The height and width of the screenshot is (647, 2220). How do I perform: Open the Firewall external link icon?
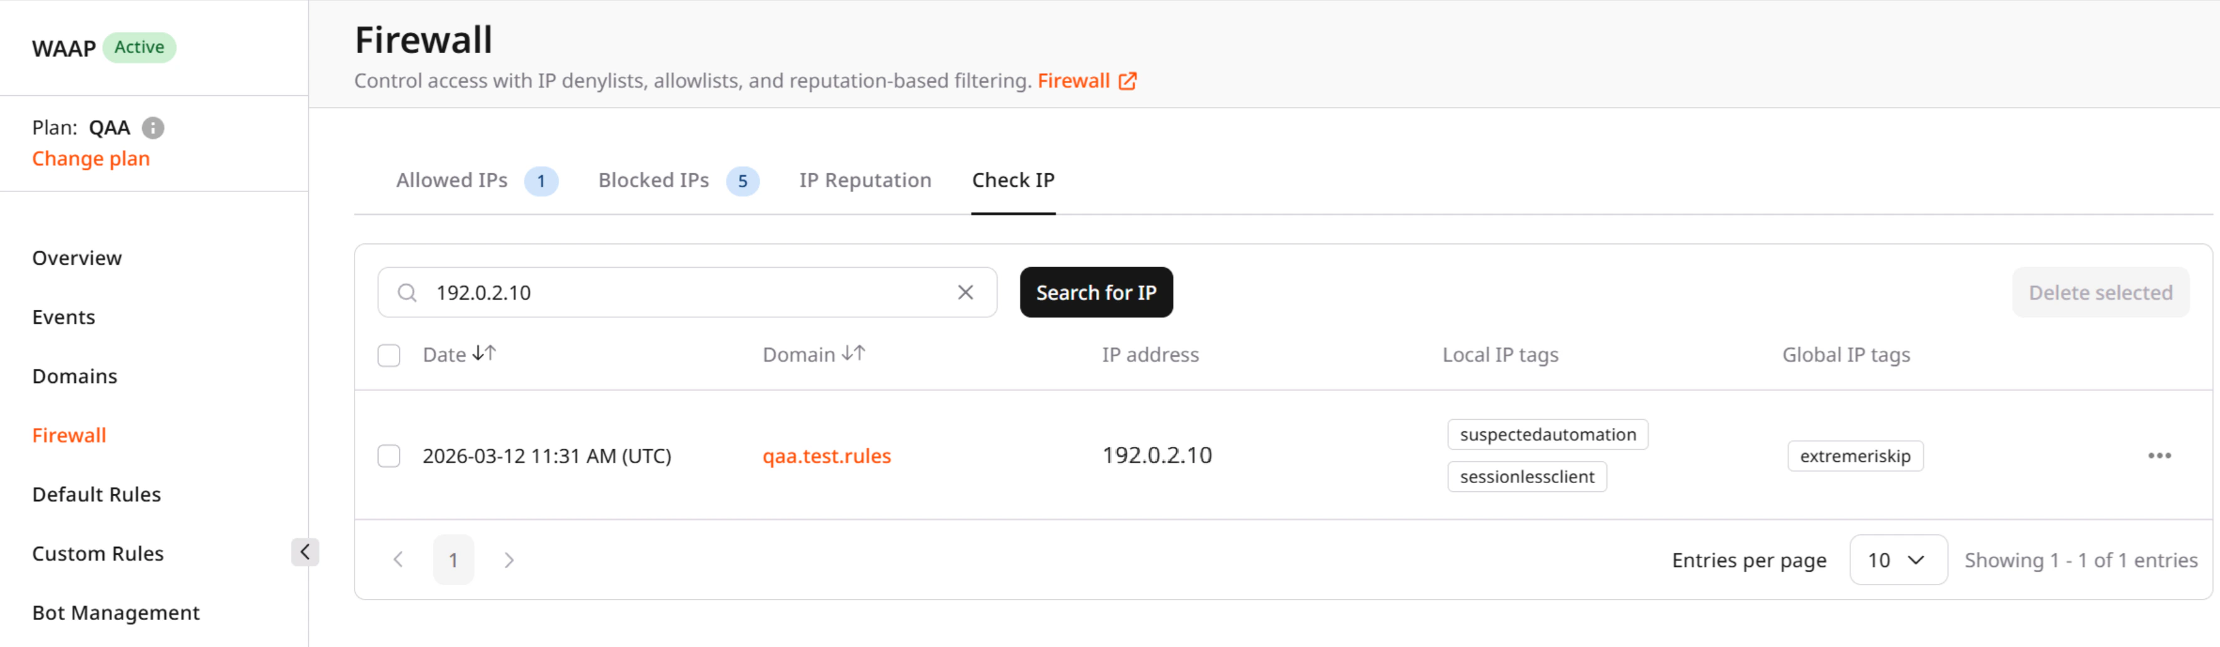(x=1127, y=80)
